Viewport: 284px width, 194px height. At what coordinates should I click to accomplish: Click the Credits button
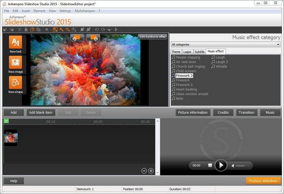pos(223,112)
